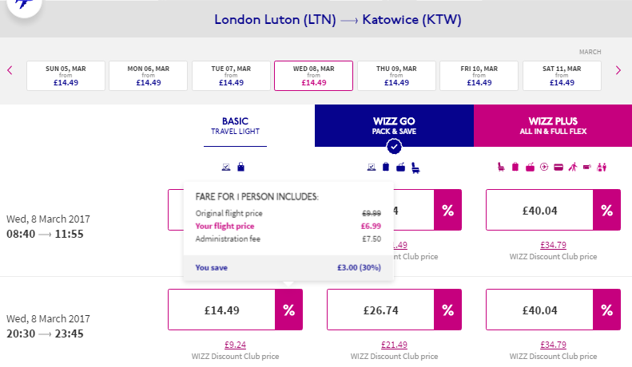Screen dimensions: 632x367
Task: Choose the FRI 10, MAR date
Action: point(479,76)
